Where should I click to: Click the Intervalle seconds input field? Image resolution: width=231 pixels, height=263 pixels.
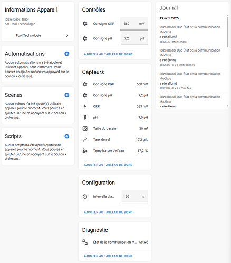click(x=135, y=197)
